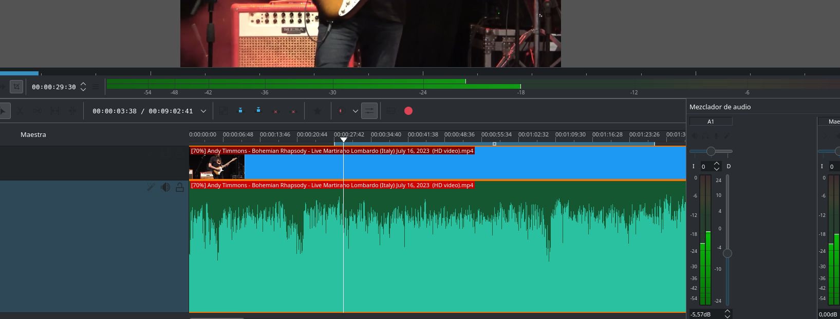Open audio track effects wand icon

pyautogui.click(x=151, y=187)
